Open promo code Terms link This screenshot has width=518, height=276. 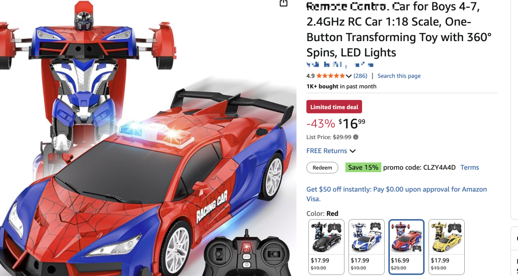[x=470, y=167]
